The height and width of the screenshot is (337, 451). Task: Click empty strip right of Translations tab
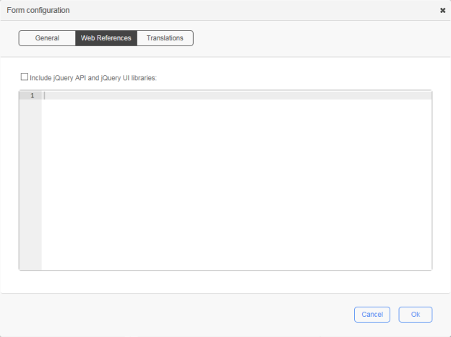click(x=318, y=38)
